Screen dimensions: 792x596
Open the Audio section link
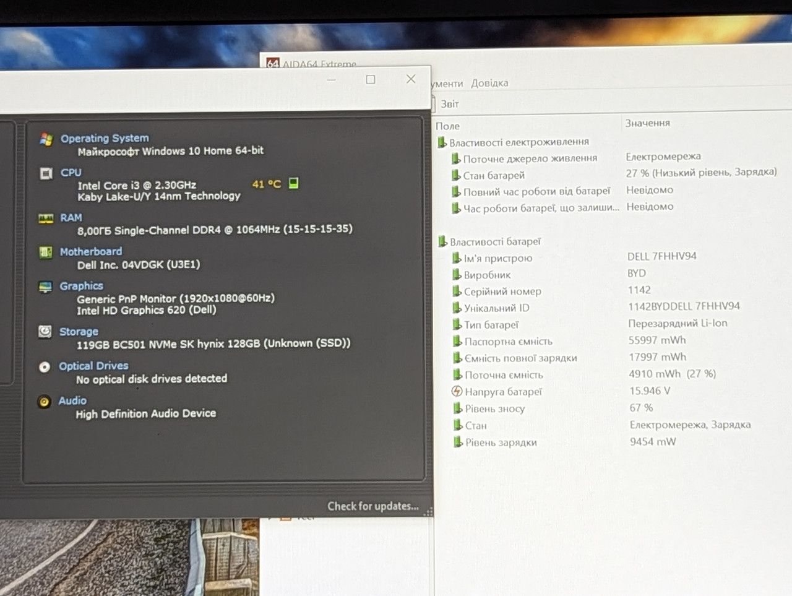(72, 400)
